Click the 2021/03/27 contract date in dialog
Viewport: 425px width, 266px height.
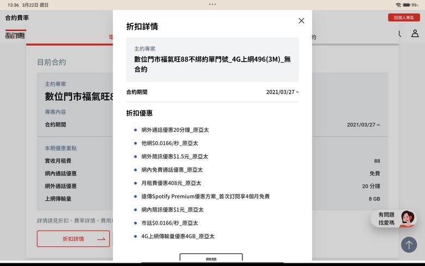tap(282, 92)
